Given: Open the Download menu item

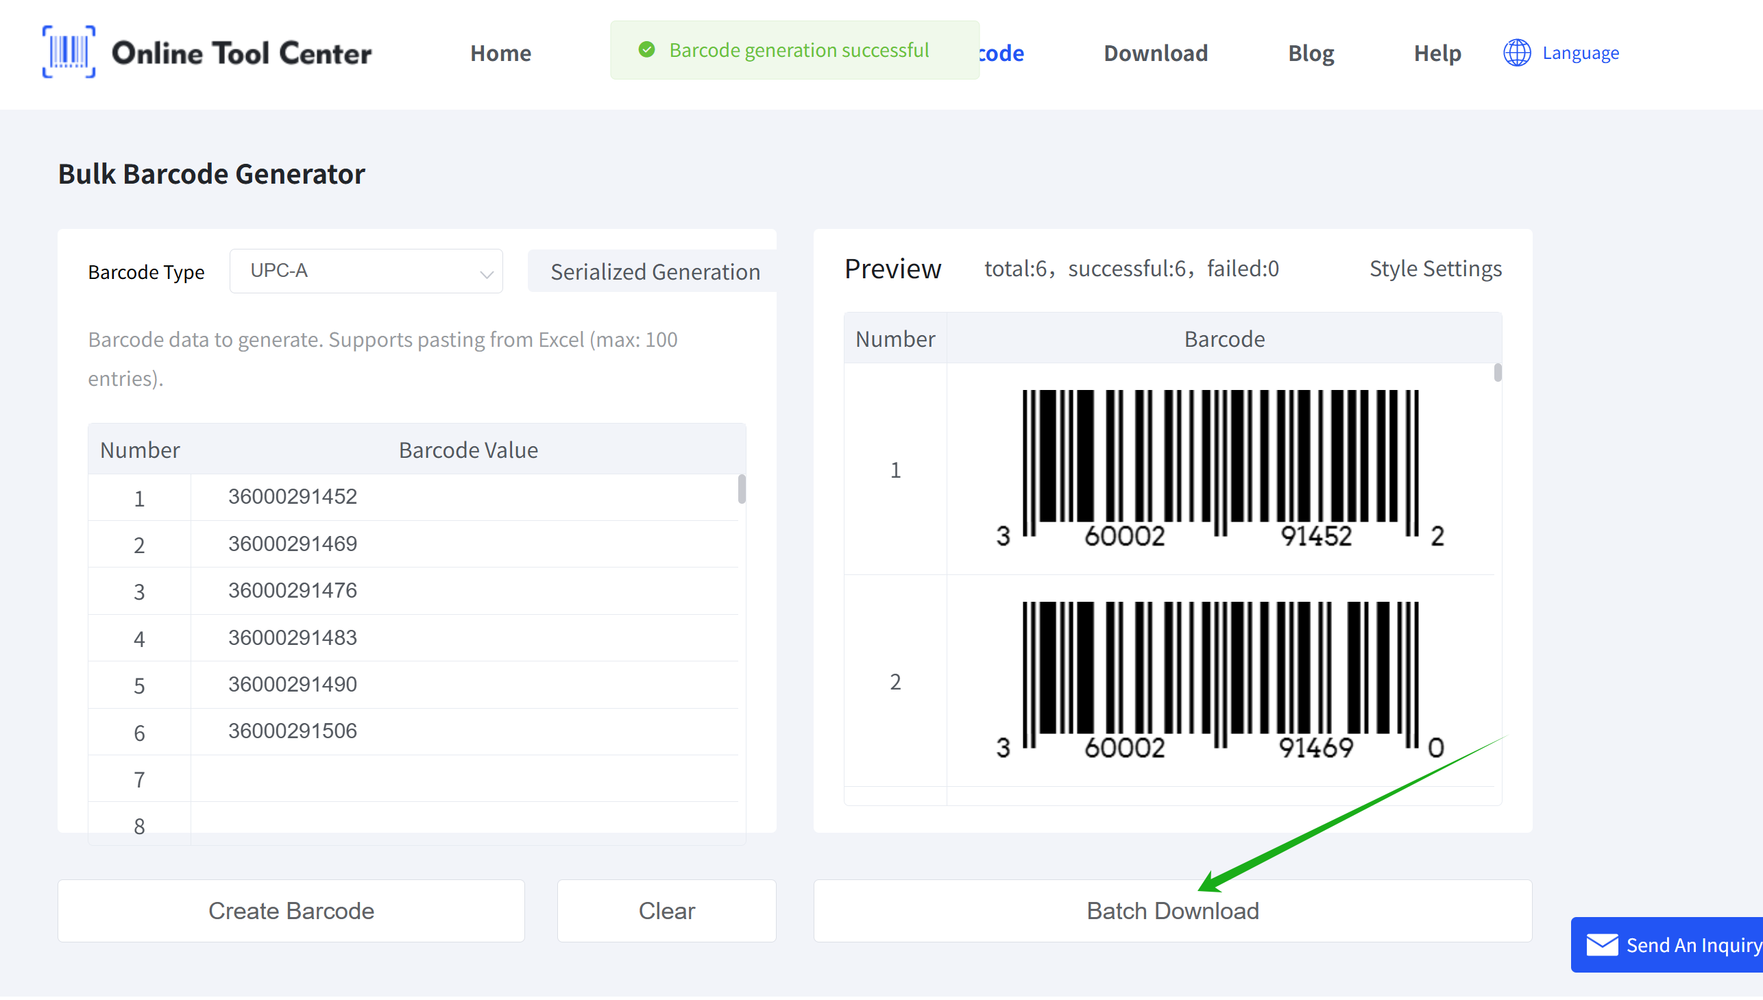Looking at the screenshot, I should tap(1155, 53).
